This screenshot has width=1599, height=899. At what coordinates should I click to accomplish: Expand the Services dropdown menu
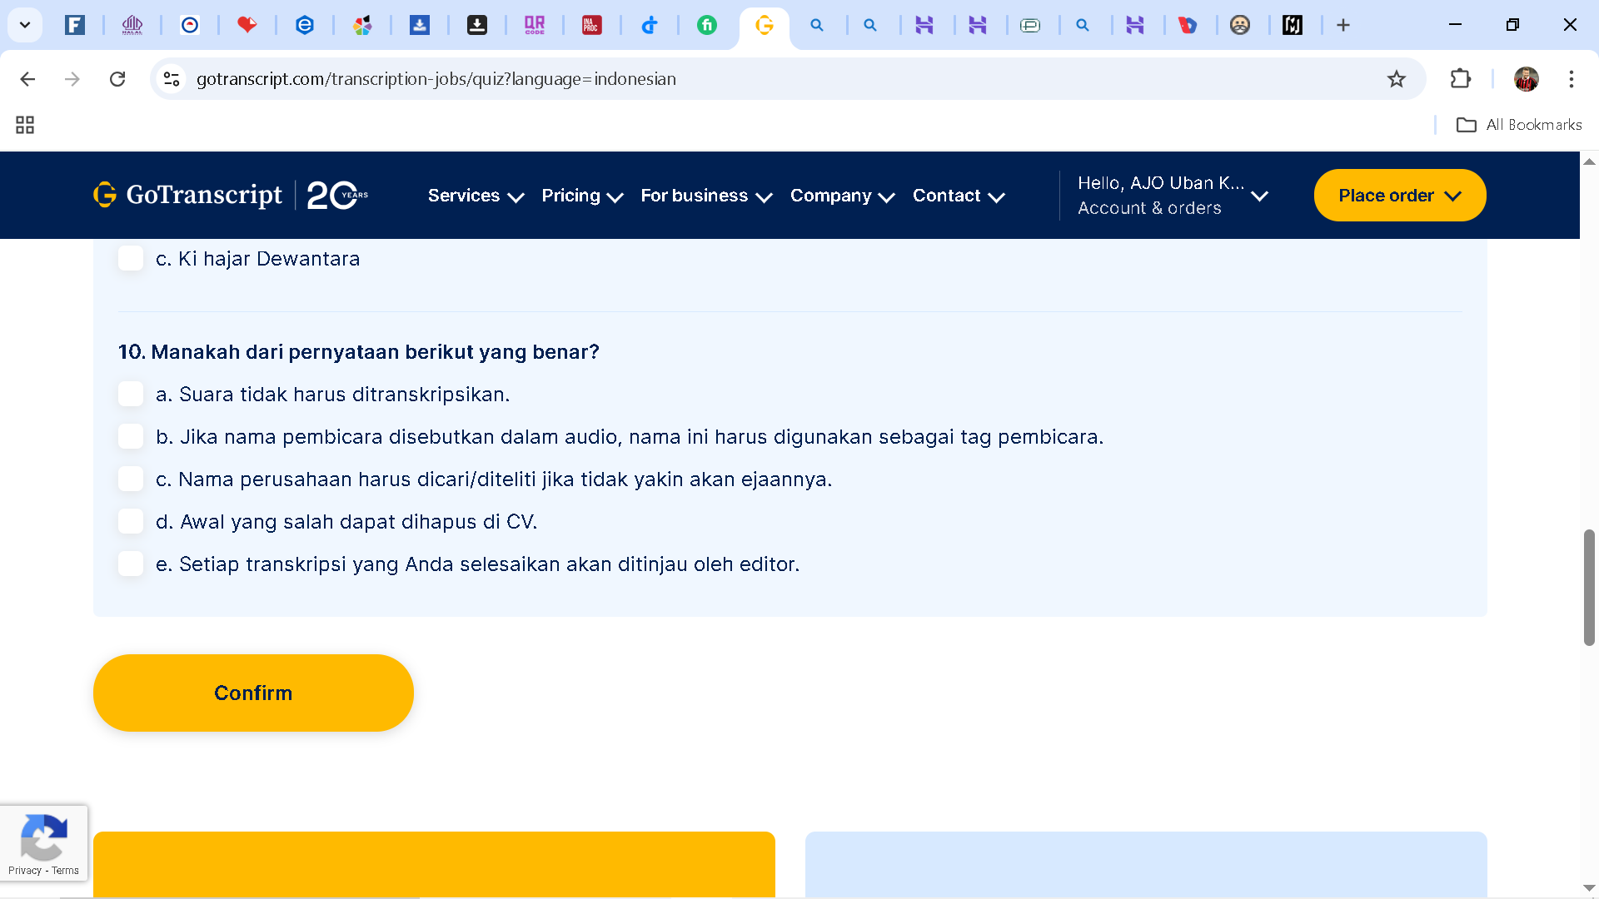[x=476, y=196]
